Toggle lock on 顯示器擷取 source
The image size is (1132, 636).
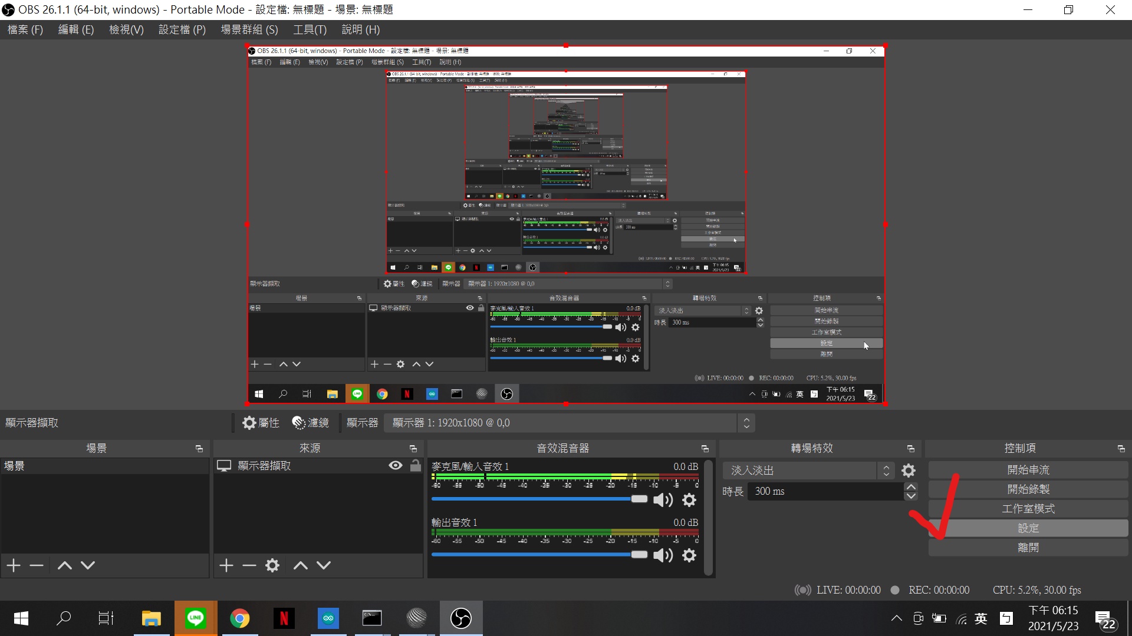coord(416,466)
